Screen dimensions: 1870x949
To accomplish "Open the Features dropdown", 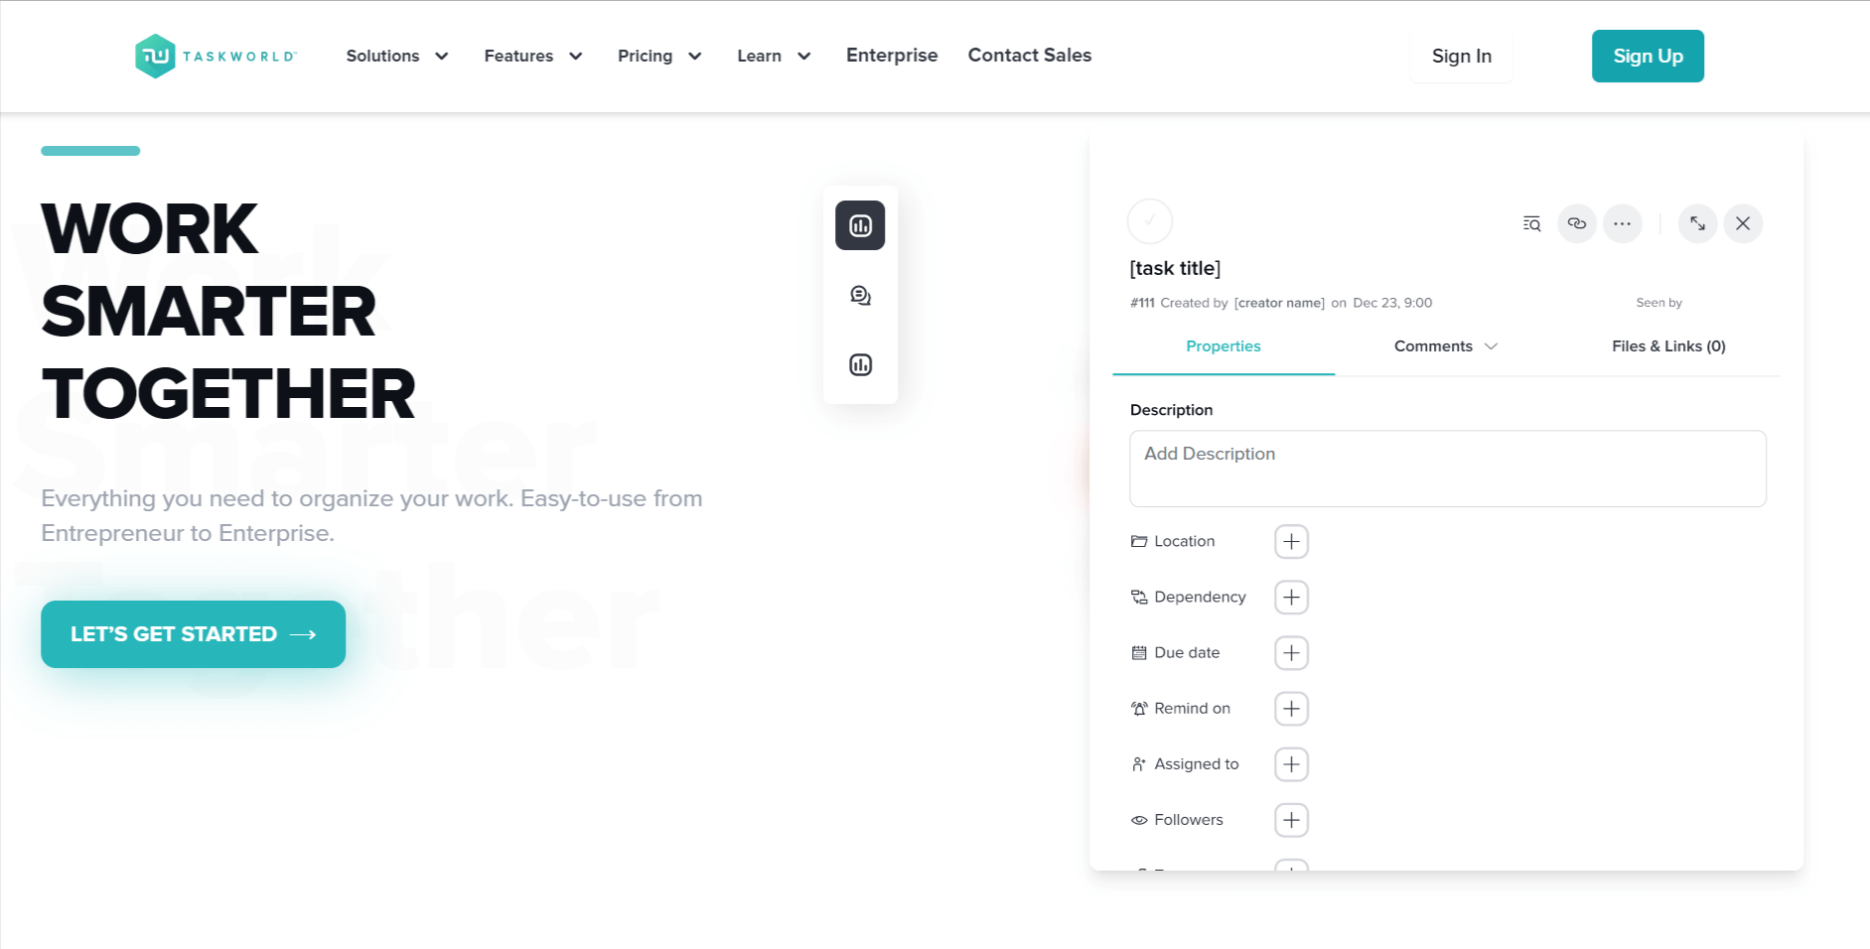I will (x=533, y=56).
